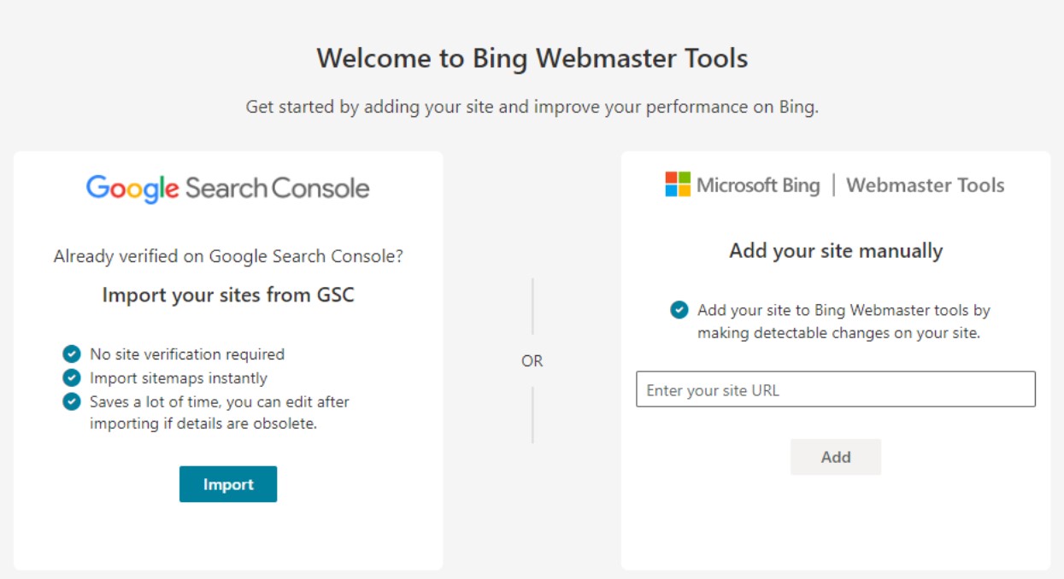1064x579 pixels.
Task: Click the Webmaster Tools wordmark text
Action: 925,185
